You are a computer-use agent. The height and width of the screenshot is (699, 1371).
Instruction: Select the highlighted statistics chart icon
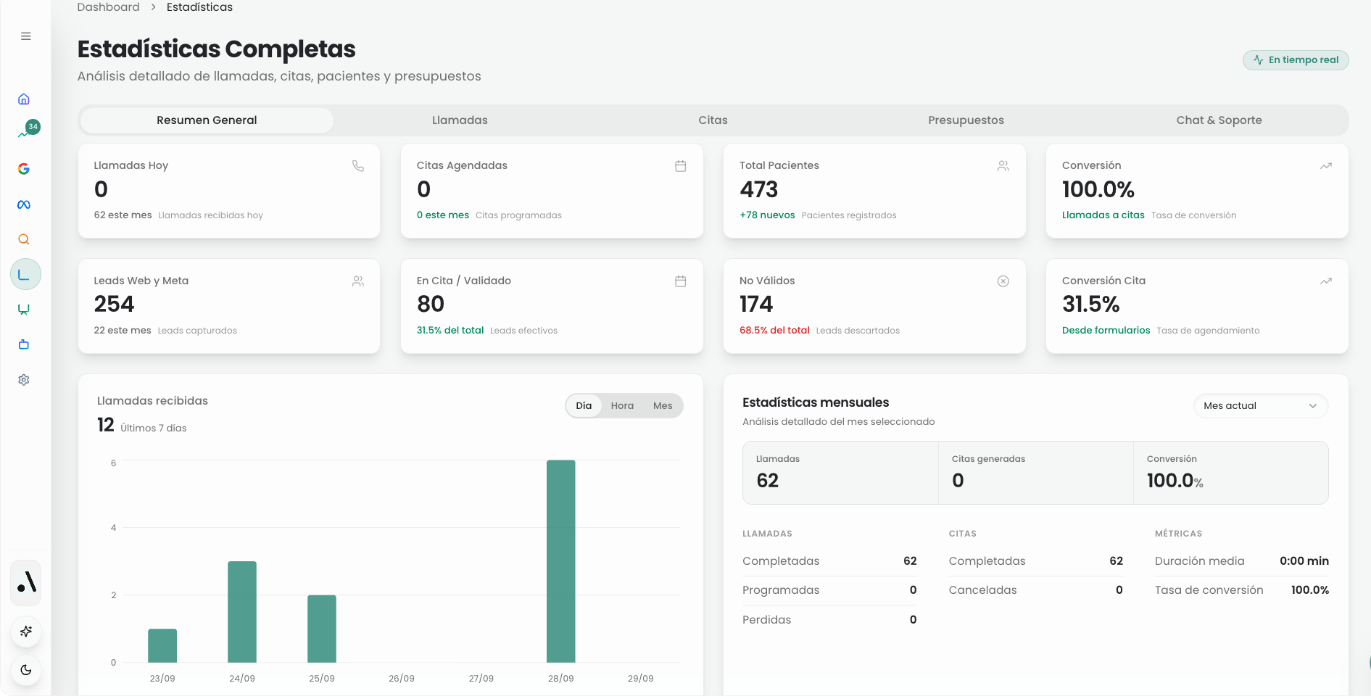point(25,275)
